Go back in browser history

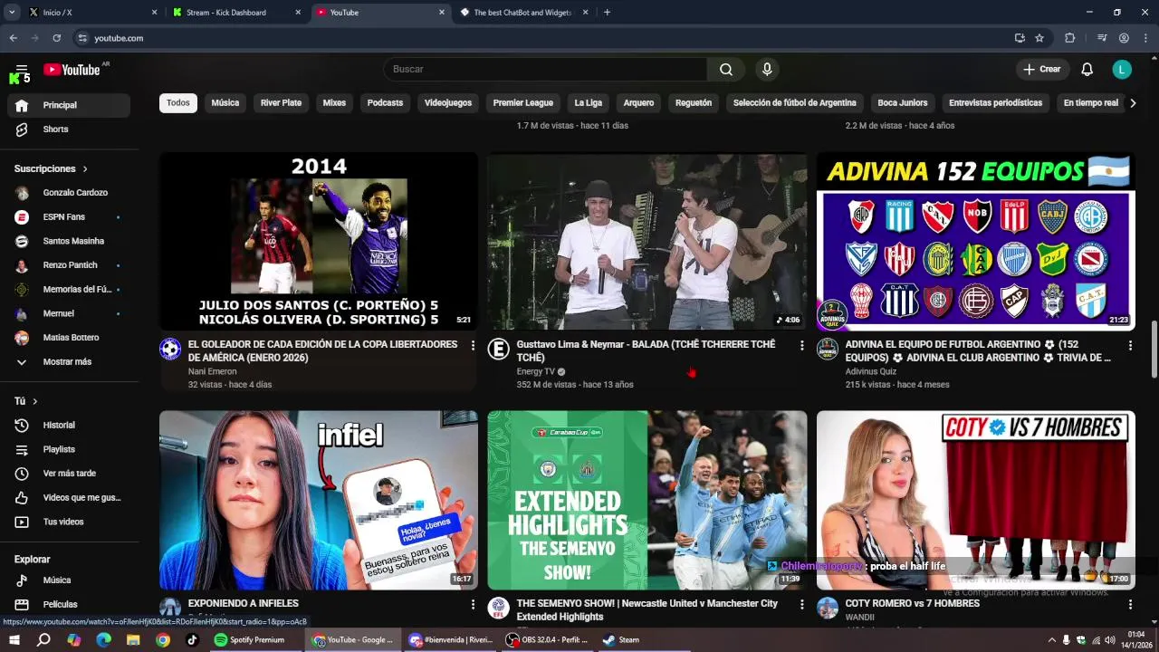coord(13,38)
